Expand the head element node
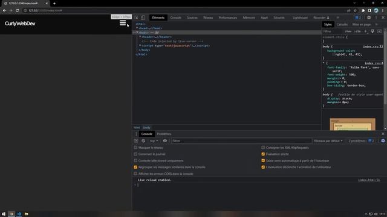 (137, 28)
